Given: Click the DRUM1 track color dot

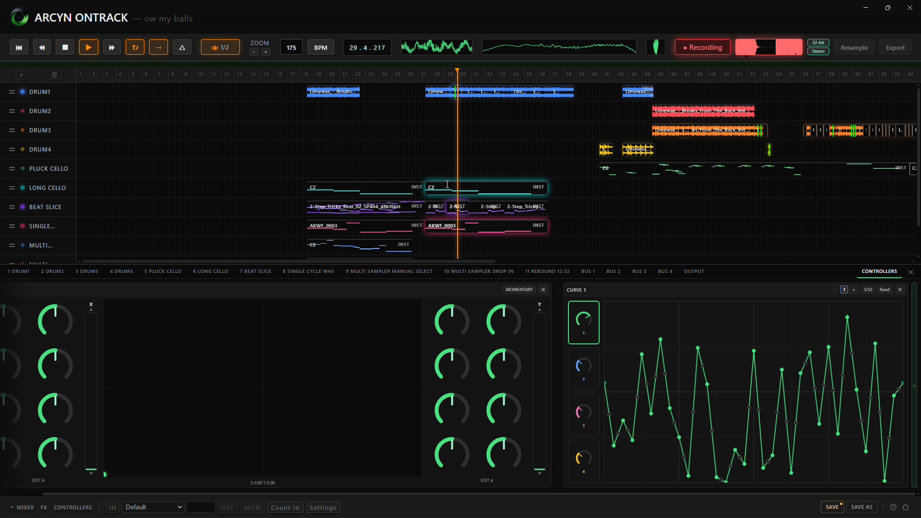Looking at the screenshot, I should click(x=23, y=92).
